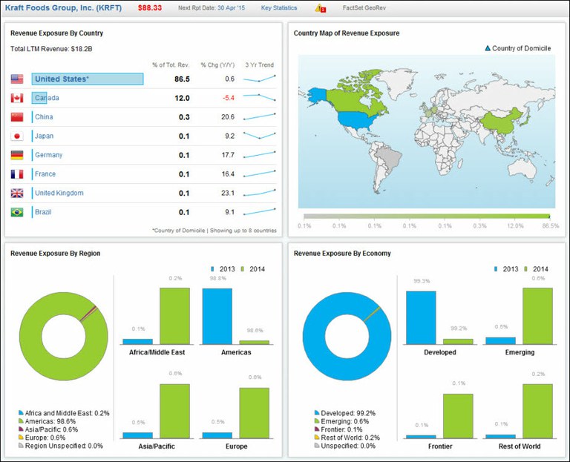This screenshot has width=570, height=462.
Task: Click the map revenue exposure gradient scale
Action: pos(427,217)
